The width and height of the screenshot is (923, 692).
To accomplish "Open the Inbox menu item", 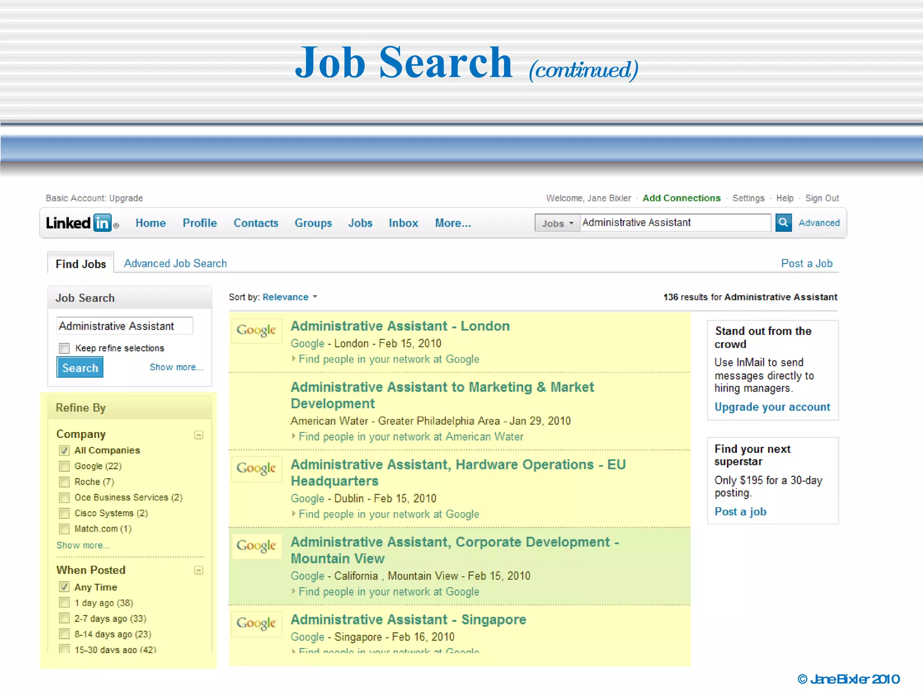I will [x=403, y=223].
